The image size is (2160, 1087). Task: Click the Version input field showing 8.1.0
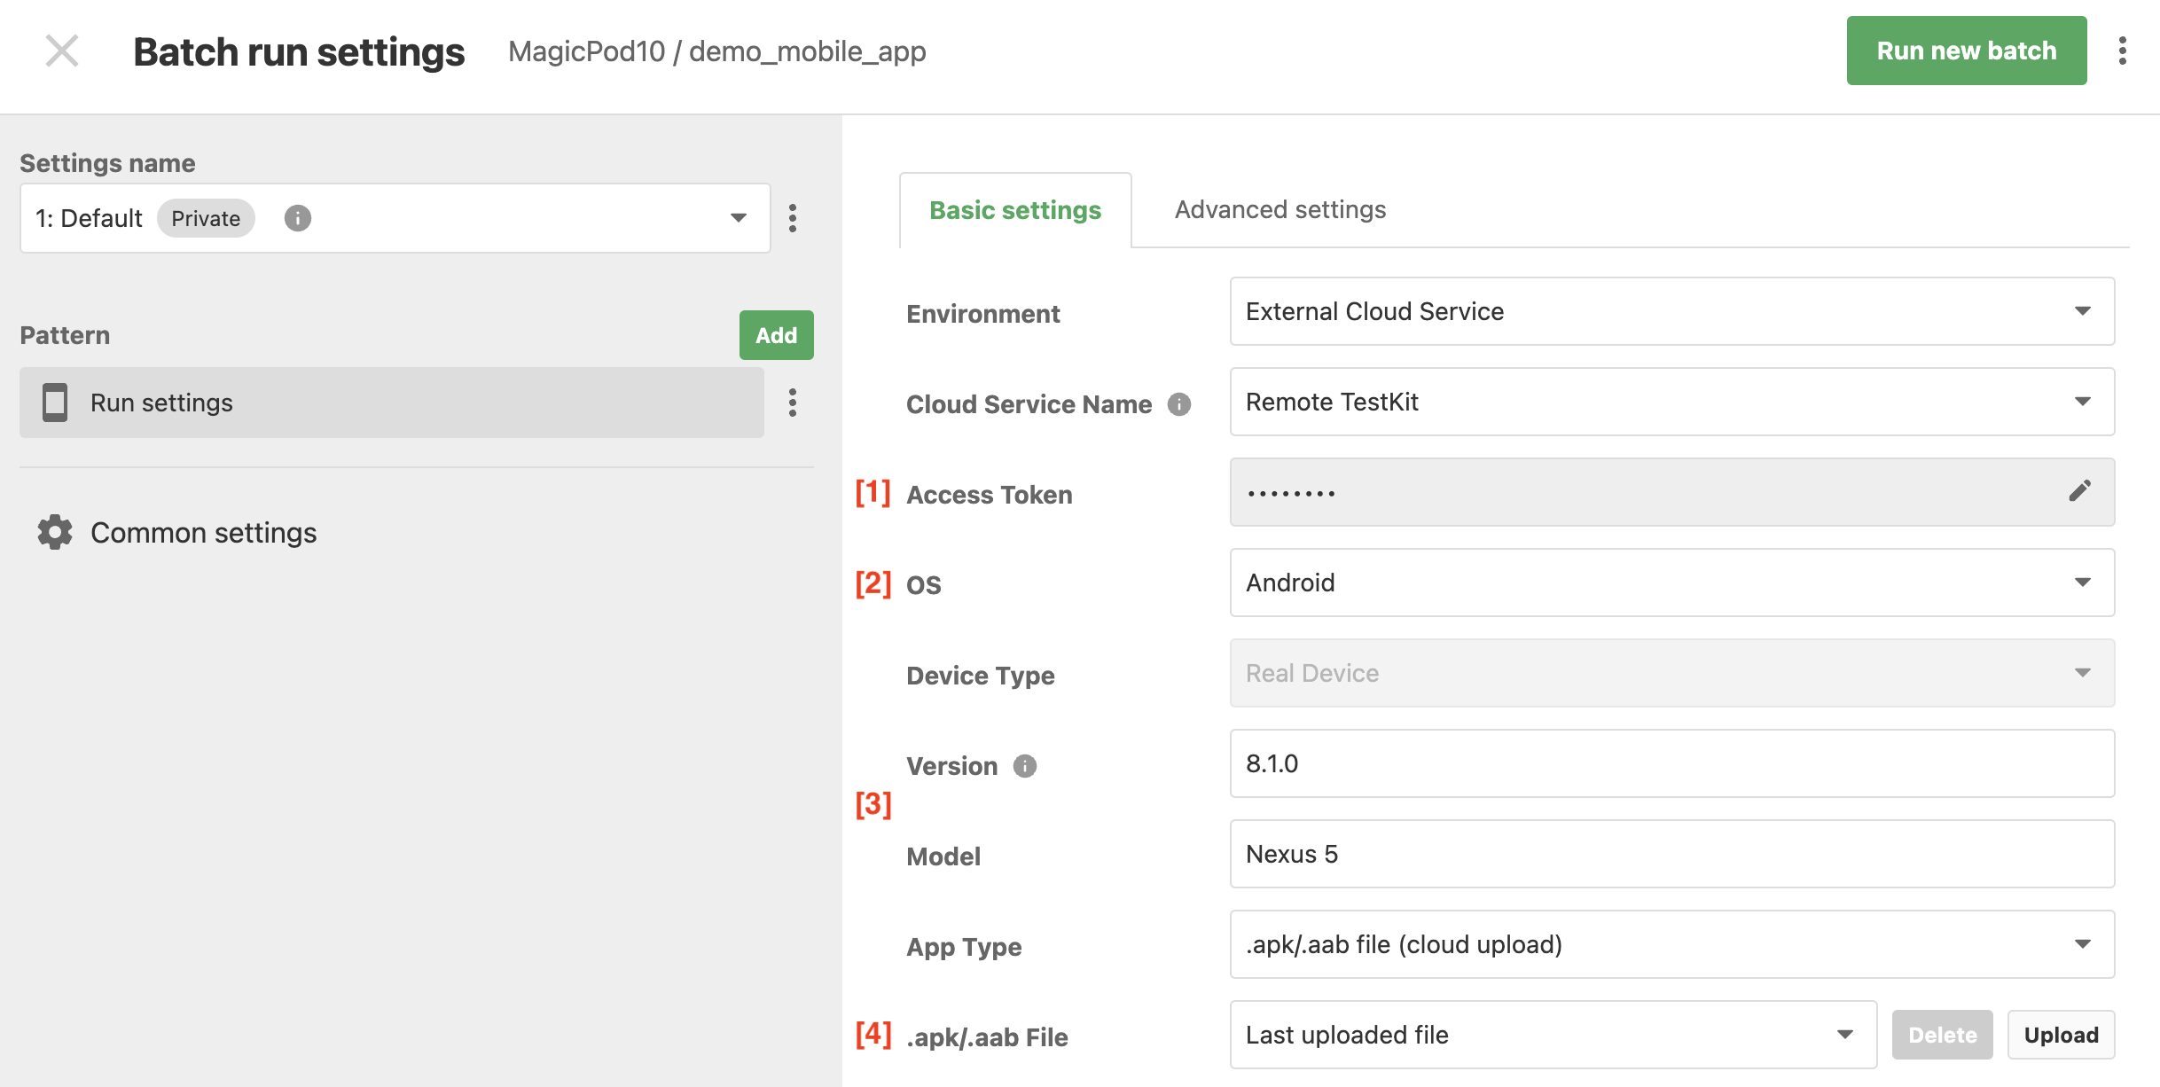[1672, 763]
